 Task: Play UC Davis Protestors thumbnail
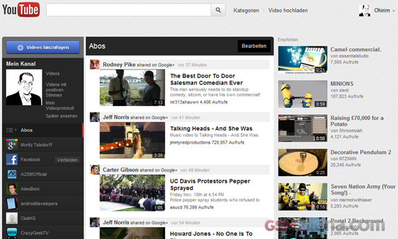click(x=132, y=193)
